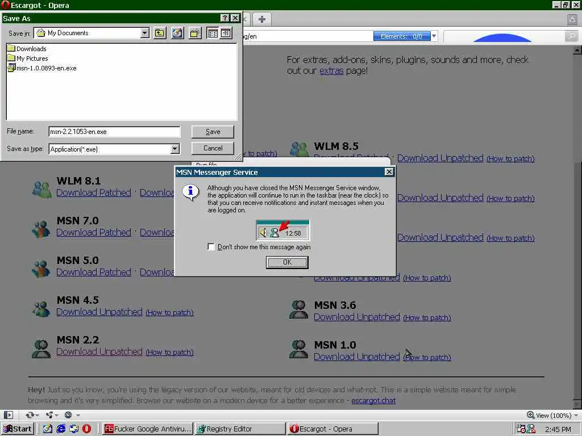This screenshot has height=436, width=582.
Task: Click Cancel in the Save As dialog
Action: coord(213,148)
